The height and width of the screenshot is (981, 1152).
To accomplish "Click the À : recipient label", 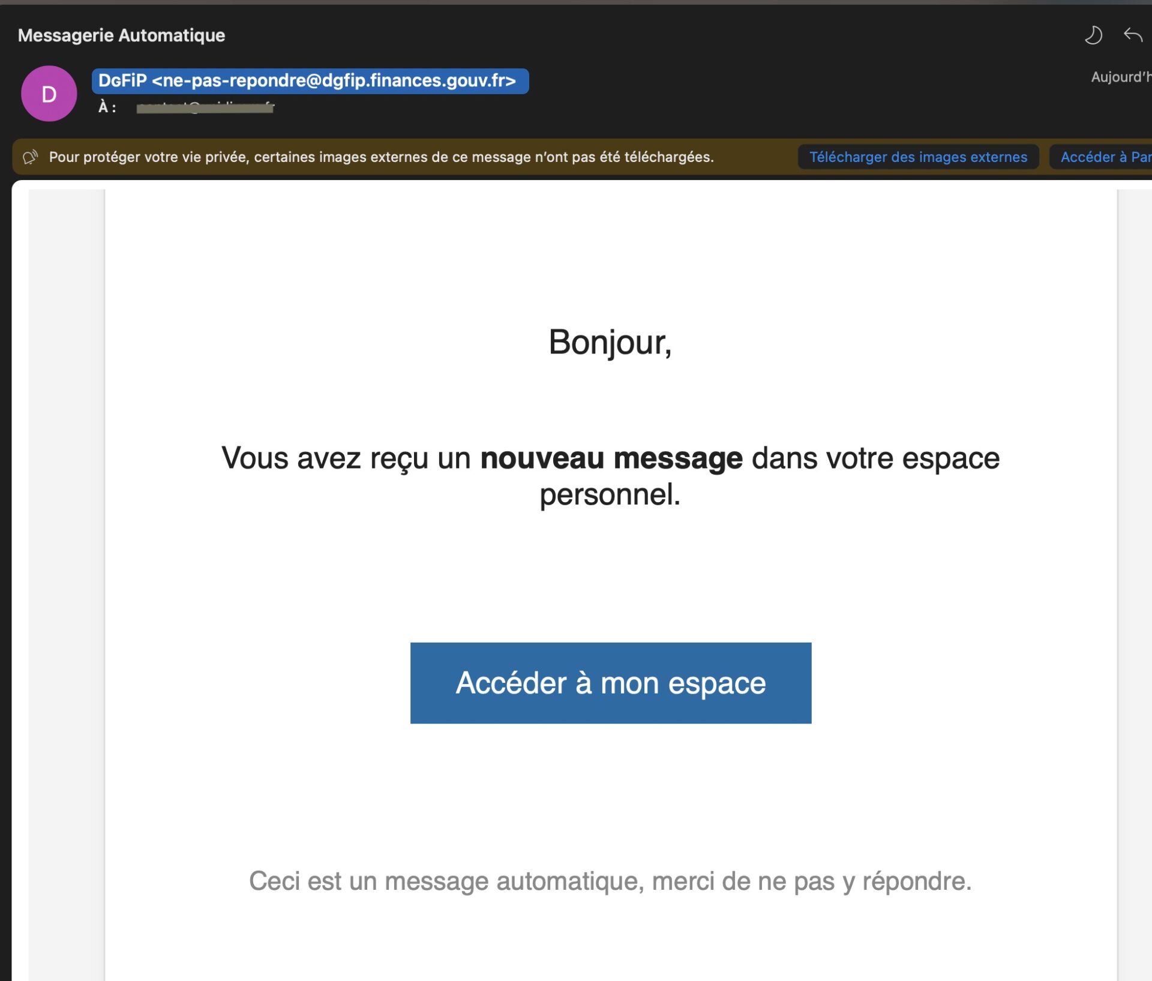I will click(107, 107).
